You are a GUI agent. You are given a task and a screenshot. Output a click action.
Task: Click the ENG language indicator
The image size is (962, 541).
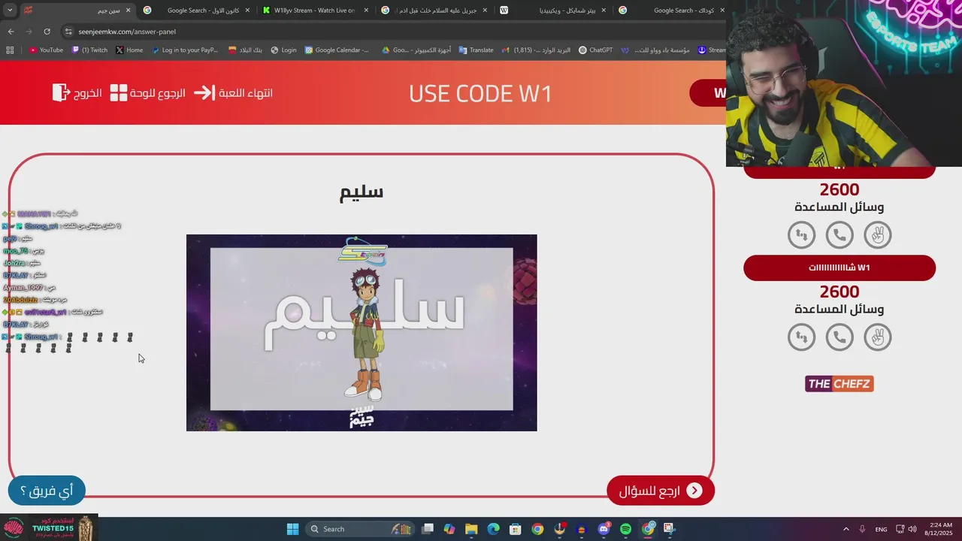pos(881,529)
